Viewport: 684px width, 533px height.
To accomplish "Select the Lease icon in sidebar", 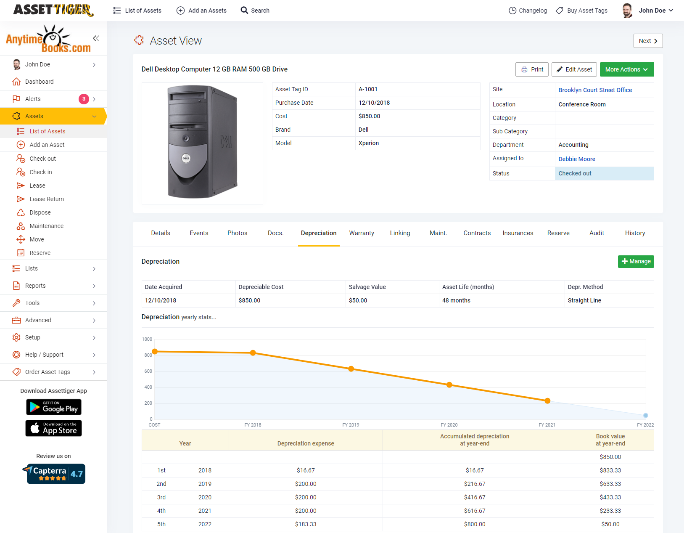I will pos(21,186).
